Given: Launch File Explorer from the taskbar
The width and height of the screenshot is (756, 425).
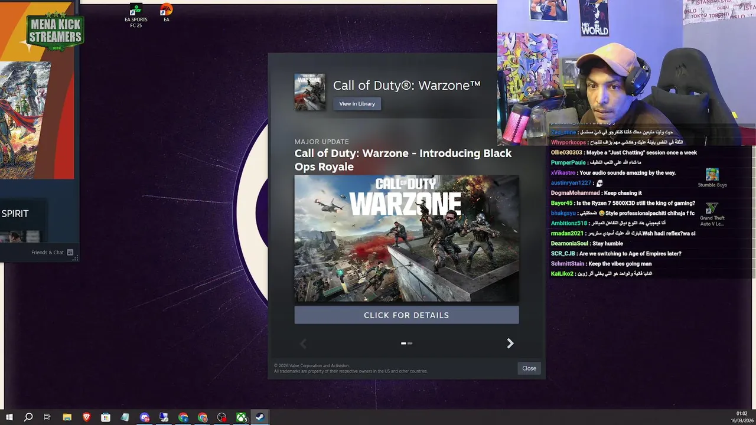Looking at the screenshot, I should [x=67, y=417].
